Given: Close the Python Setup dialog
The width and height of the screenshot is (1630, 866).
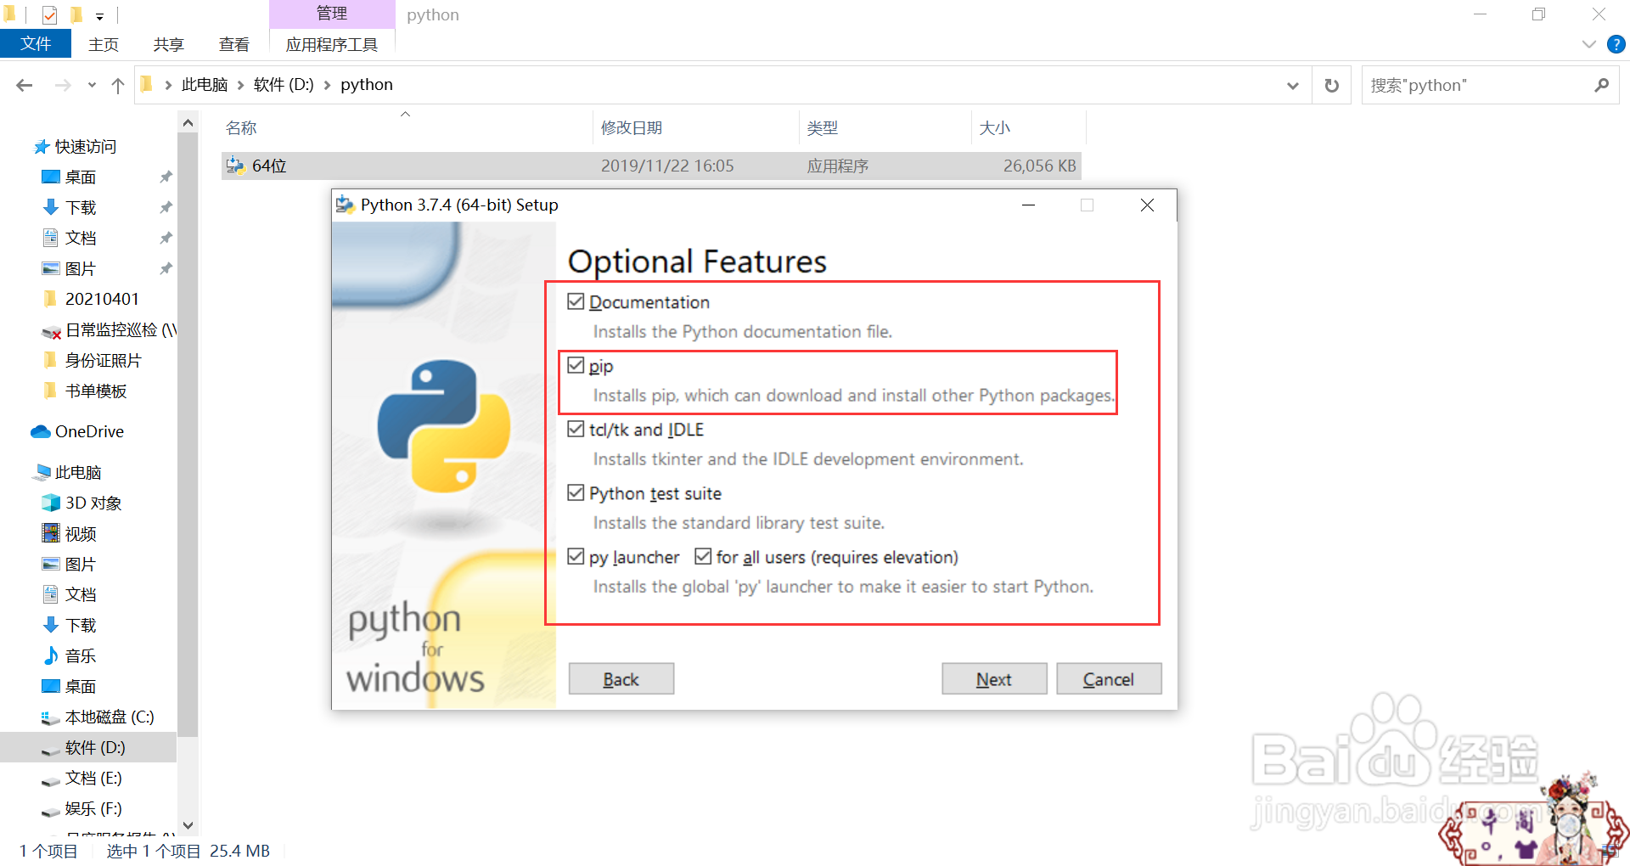Looking at the screenshot, I should click(1147, 205).
